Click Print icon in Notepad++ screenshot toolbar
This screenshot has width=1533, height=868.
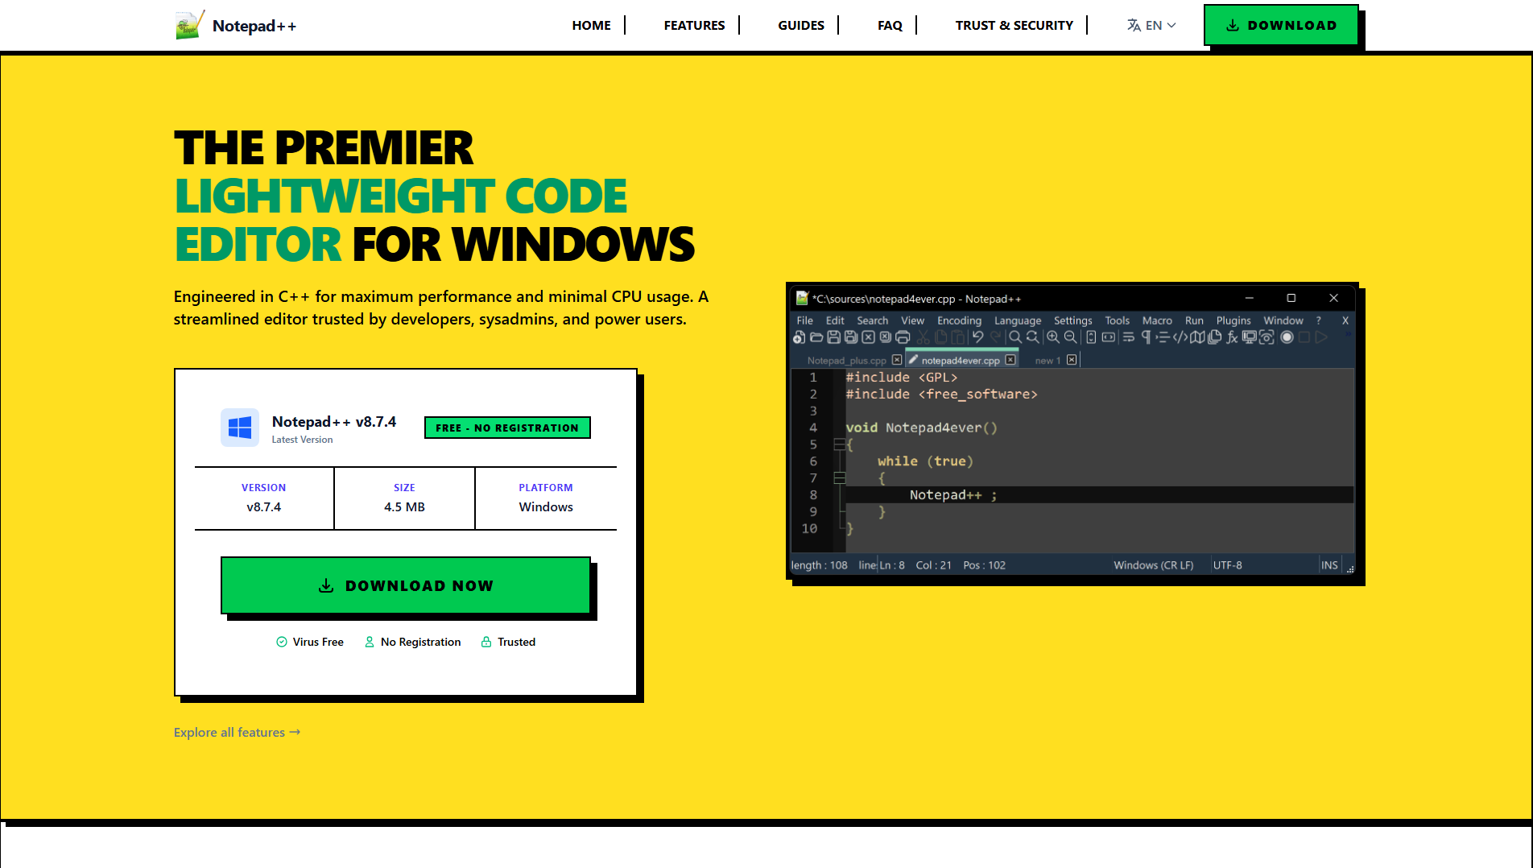[x=903, y=337]
